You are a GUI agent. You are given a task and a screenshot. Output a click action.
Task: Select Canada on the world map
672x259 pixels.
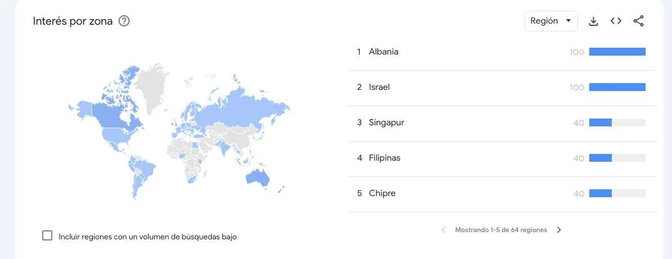116,113
